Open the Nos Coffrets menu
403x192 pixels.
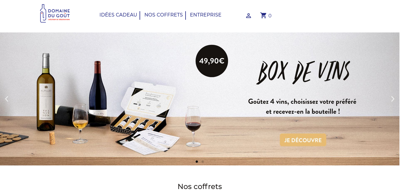(163, 15)
